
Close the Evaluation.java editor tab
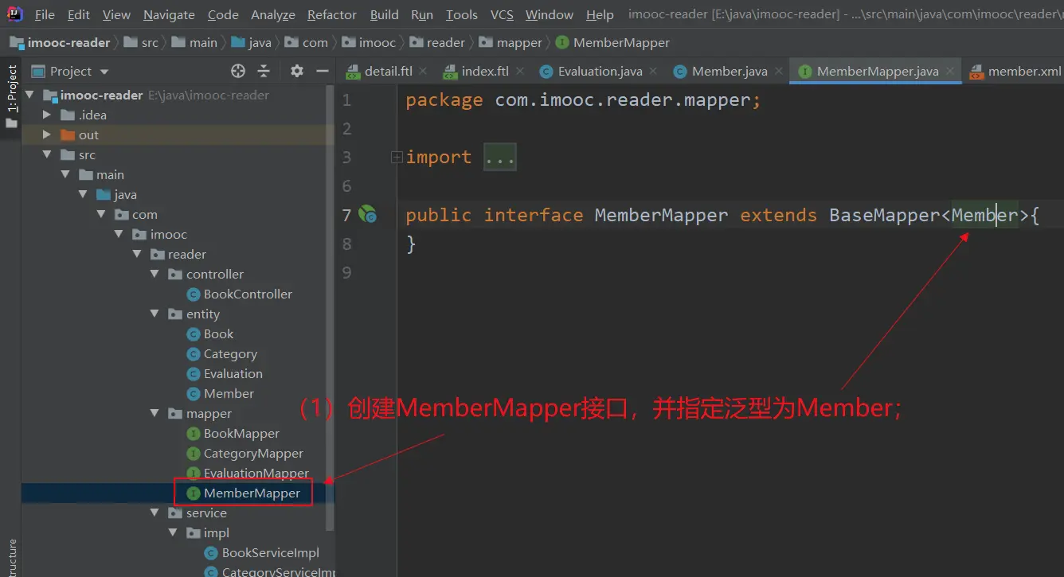pyautogui.click(x=653, y=71)
